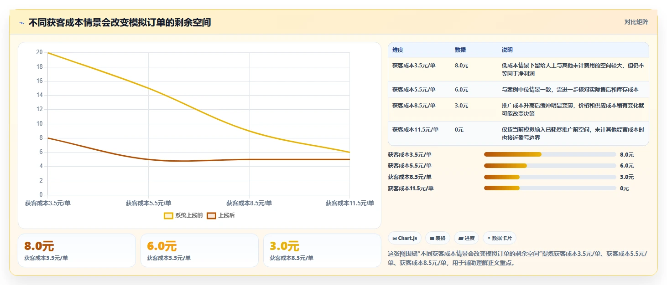This screenshot has width=667, height=285.
Task: Click the 表格 tag
Action: coord(438,238)
